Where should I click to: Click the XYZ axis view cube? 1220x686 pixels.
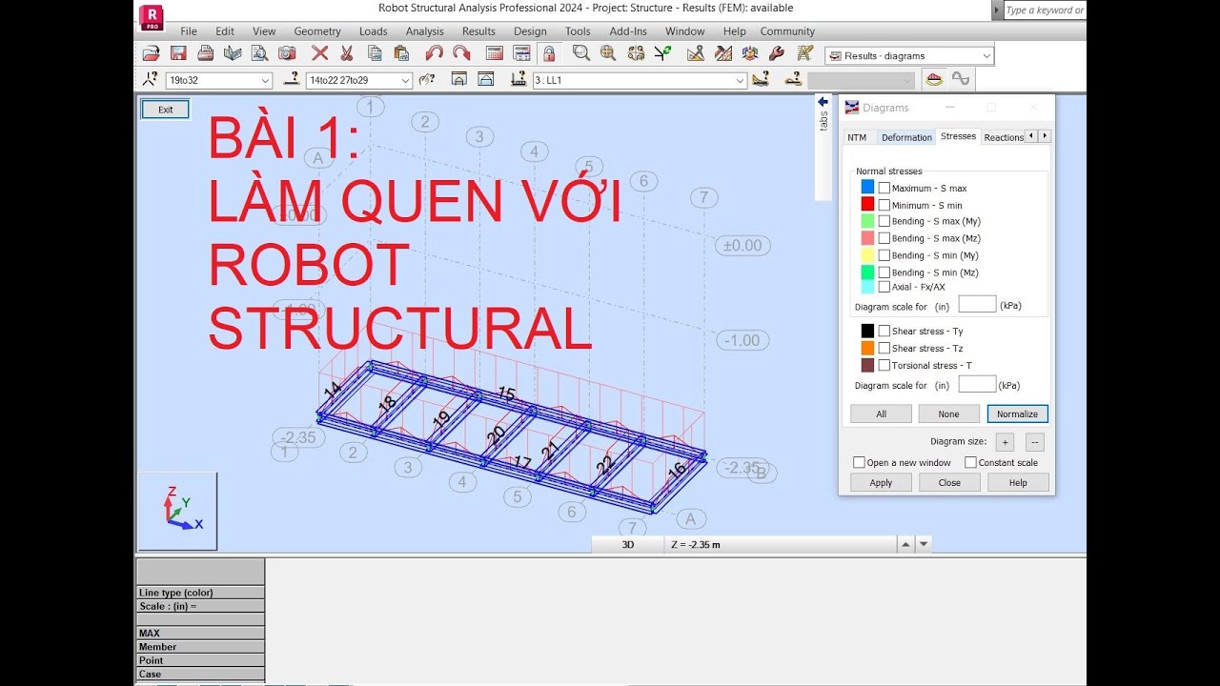177,511
